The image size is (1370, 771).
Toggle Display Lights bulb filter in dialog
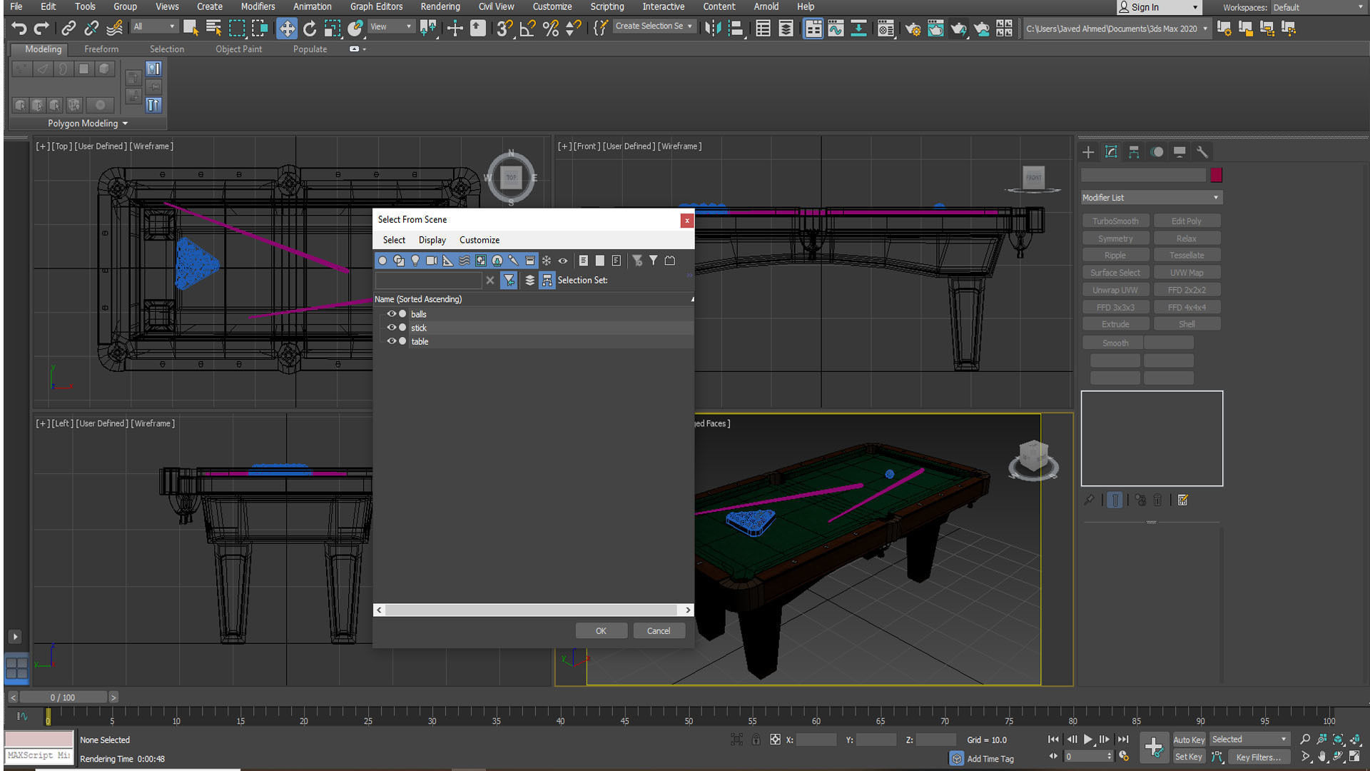tap(415, 261)
